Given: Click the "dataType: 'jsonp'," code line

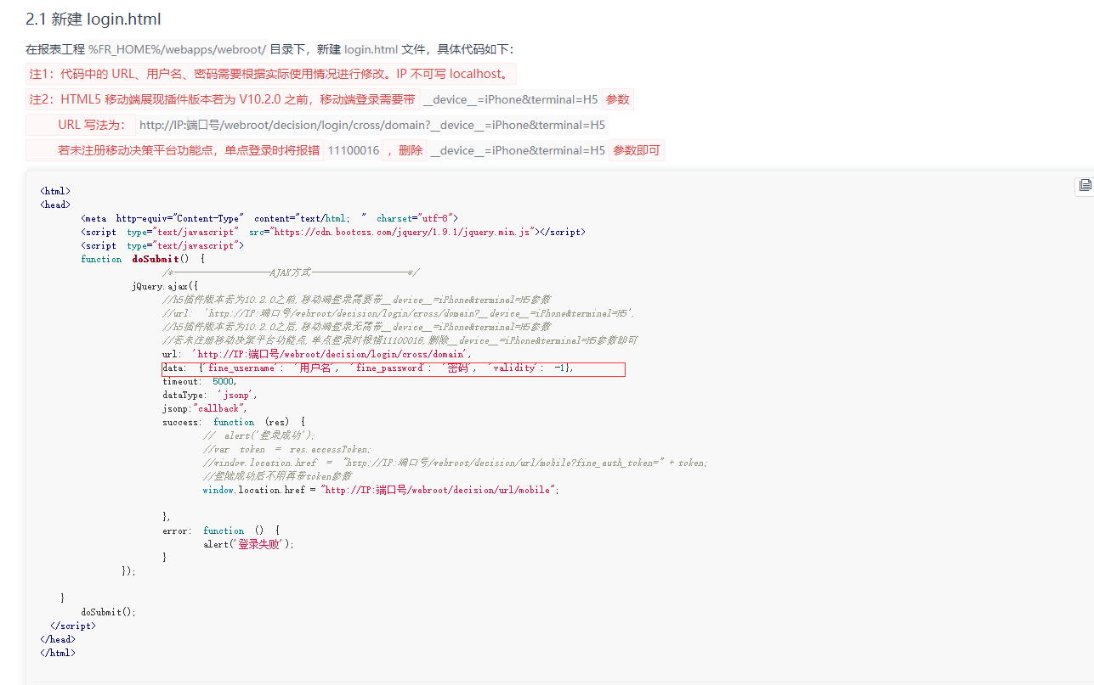Looking at the screenshot, I should tap(210, 395).
